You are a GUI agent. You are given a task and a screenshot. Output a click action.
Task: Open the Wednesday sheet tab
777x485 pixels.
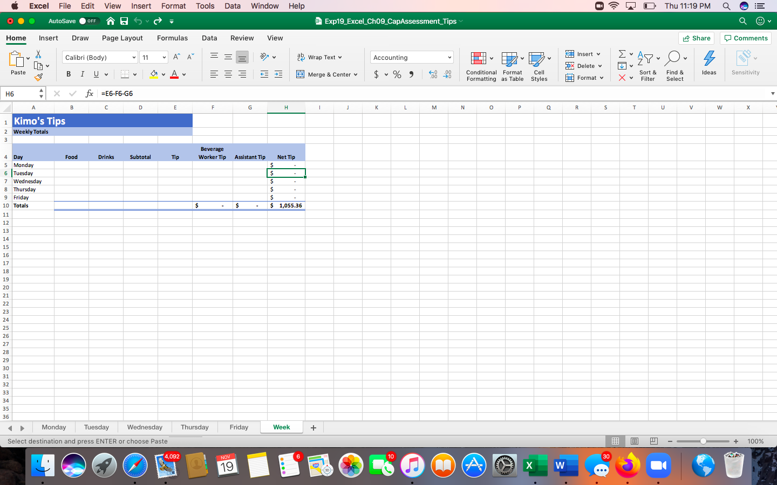tap(144, 427)
